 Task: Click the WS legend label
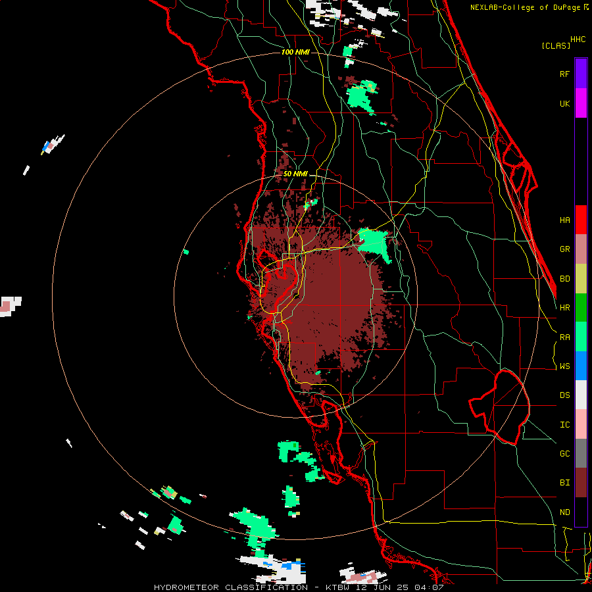565,366
